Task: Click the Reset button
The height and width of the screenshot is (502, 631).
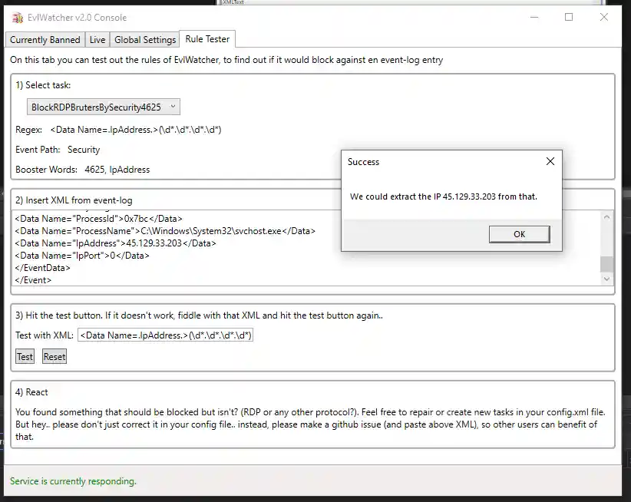Action: coord(55,356)
